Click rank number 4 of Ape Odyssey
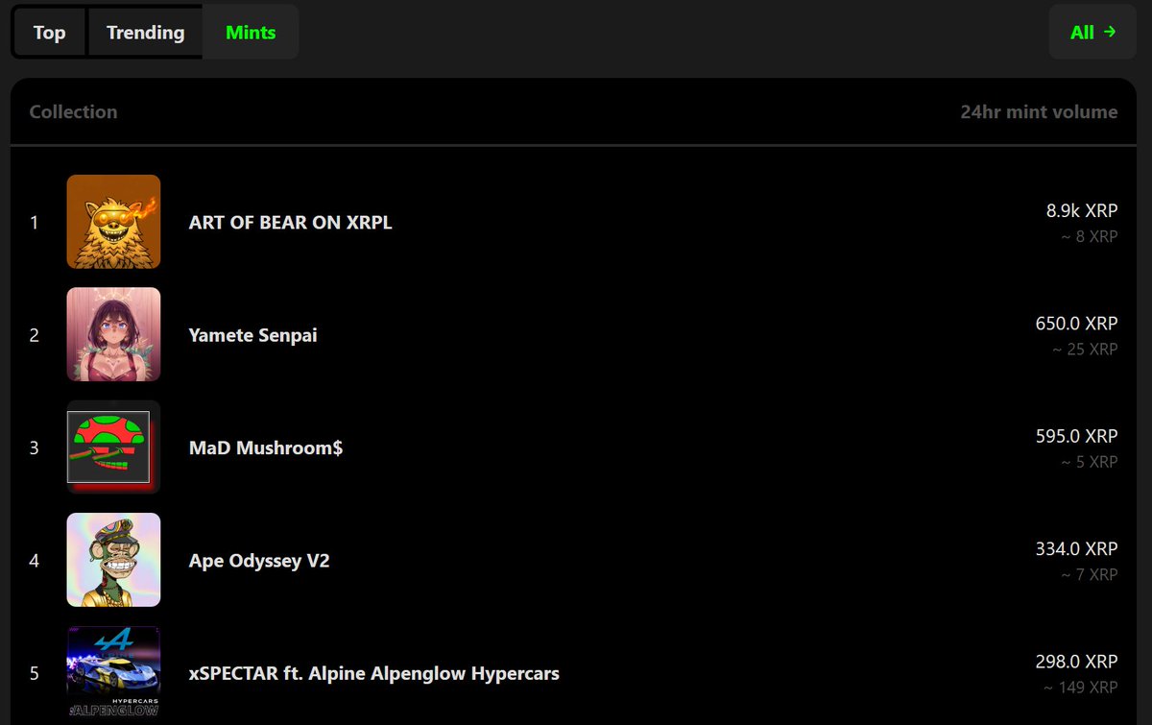Viewport: 1152px width, 725px height. [x=35, y=561]
